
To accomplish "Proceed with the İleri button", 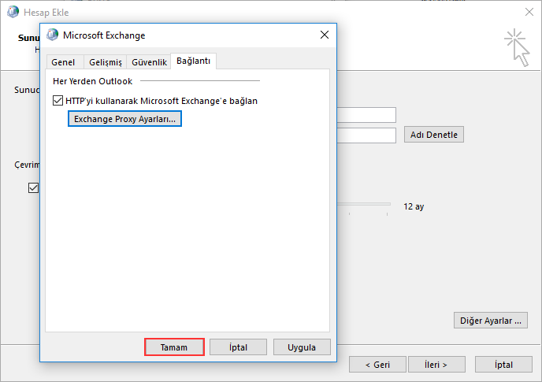I will (x=436, y=365).
